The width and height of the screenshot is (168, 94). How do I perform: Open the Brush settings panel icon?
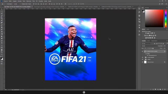[139, 19]
